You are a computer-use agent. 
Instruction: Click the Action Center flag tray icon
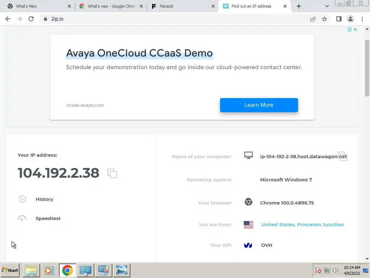(x=318, y=270)
